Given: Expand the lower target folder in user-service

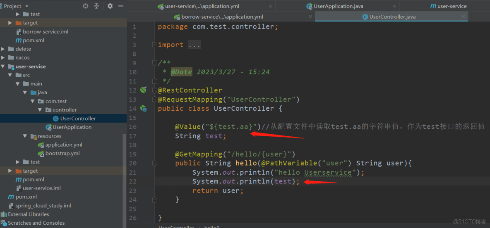Looking at the screenshot, I should pos(10,171).
